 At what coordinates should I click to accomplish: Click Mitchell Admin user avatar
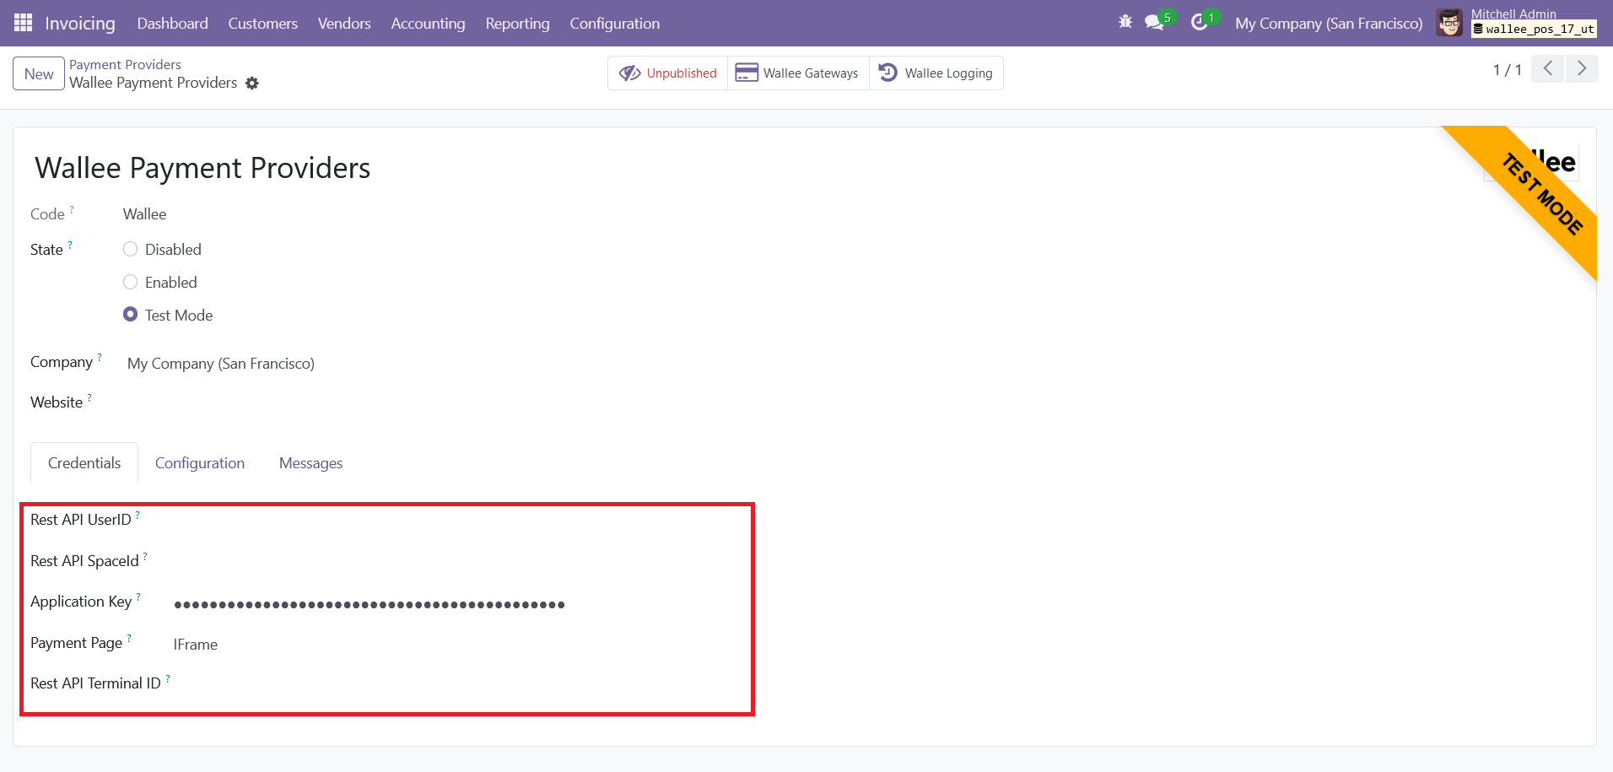click(1449, 23)
